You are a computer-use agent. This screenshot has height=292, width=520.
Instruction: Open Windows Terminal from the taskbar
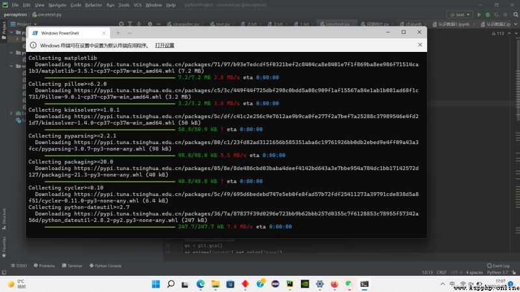tap(365, 284)
